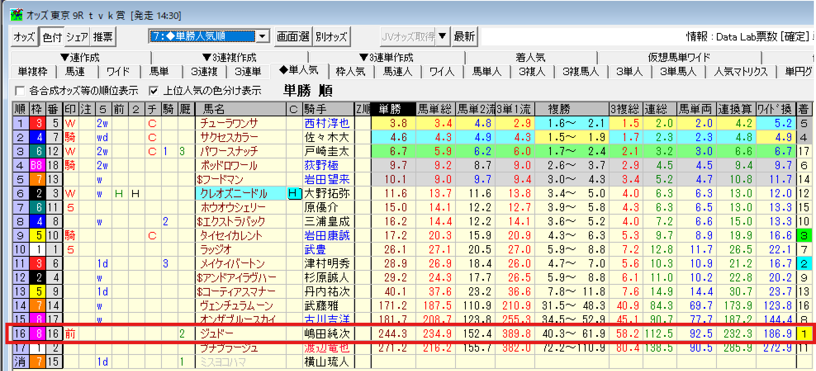
Task: Click the green H mark in 前 column
Action: pyautogui.click(x=119, y=193)
